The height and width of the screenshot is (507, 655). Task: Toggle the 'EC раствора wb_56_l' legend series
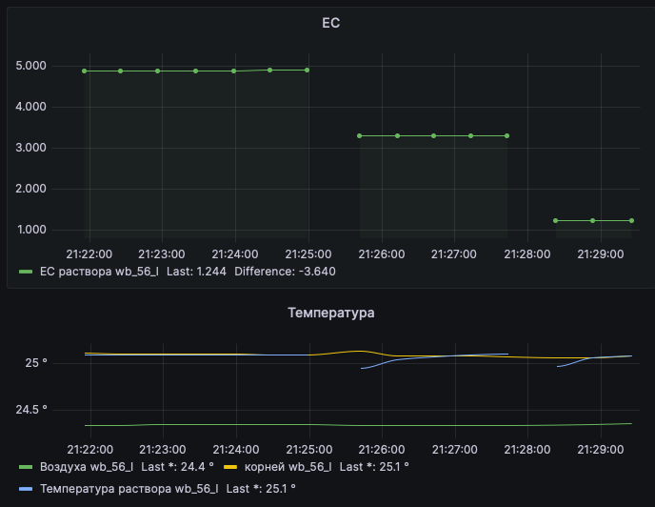(x=98, y=272)
